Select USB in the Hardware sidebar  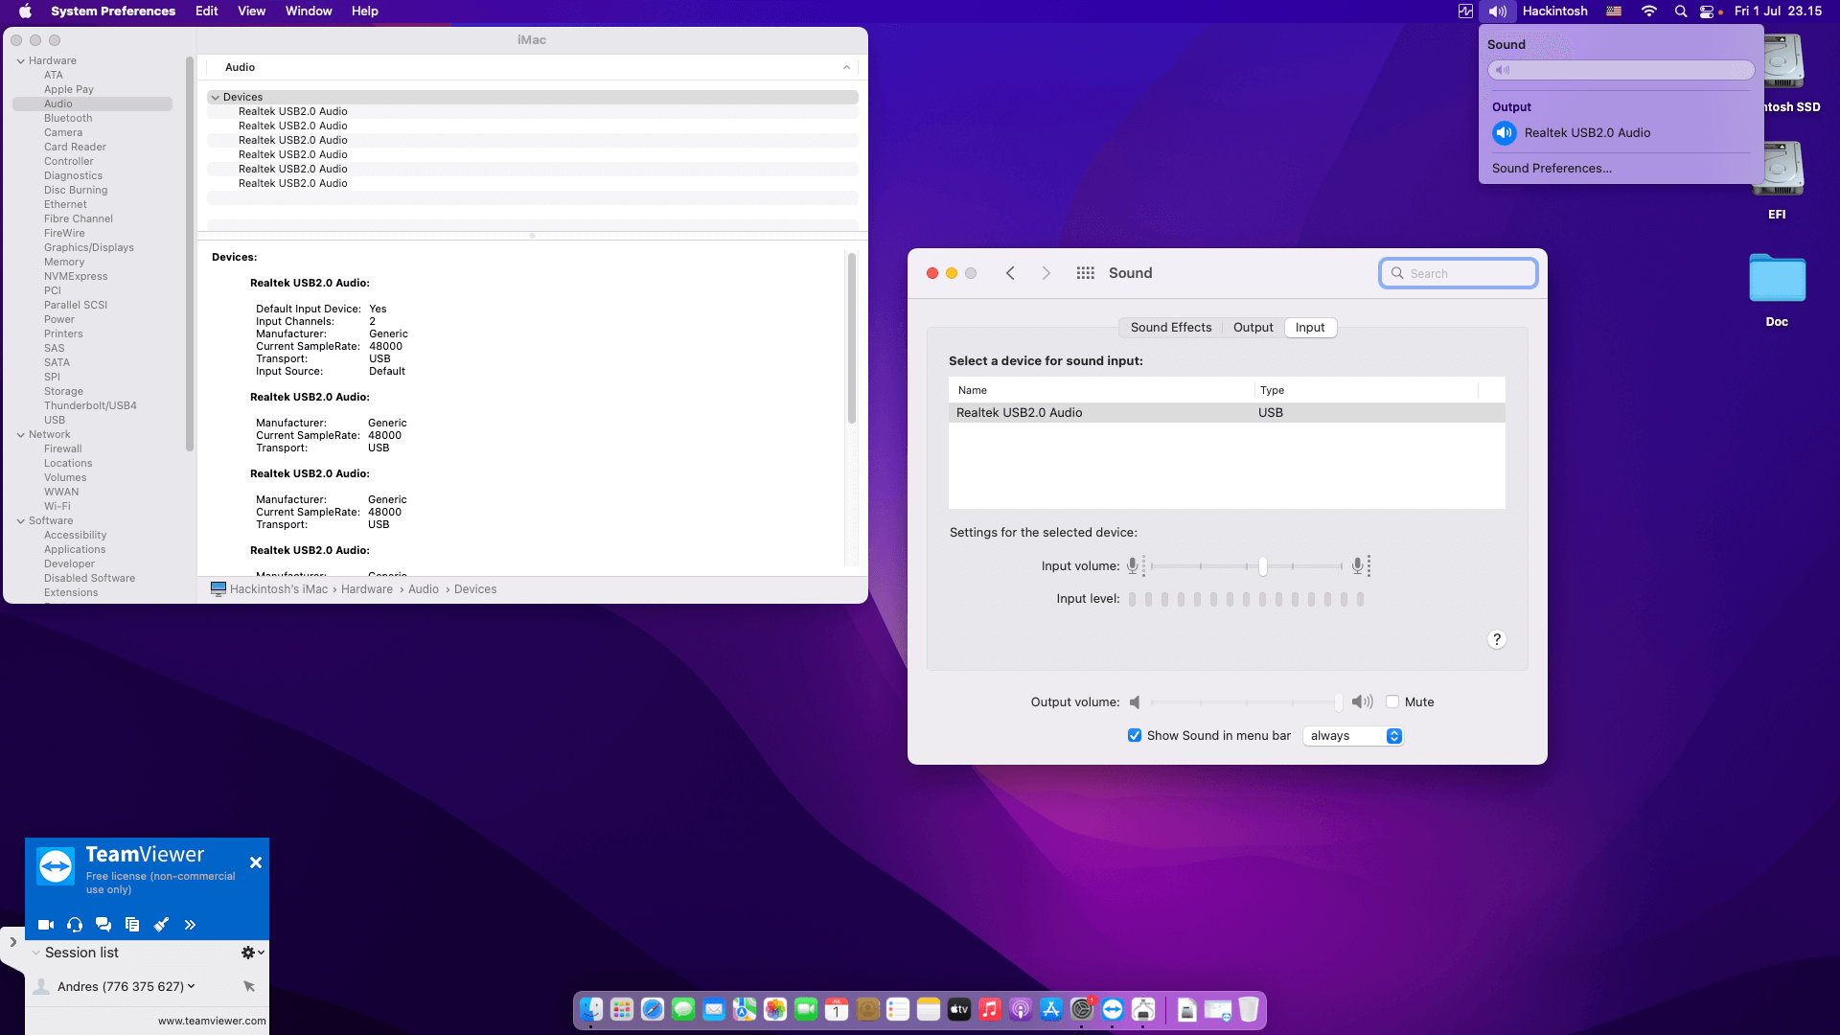pyautogui.click(x=55, y=420)
